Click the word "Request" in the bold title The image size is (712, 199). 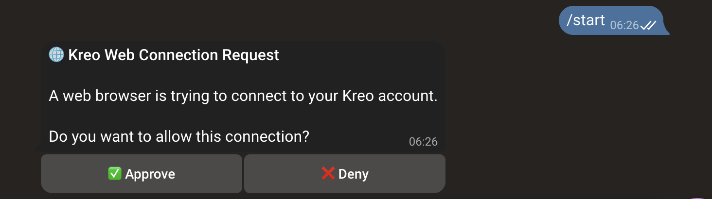pyautogui.click(x=250, y=55)
